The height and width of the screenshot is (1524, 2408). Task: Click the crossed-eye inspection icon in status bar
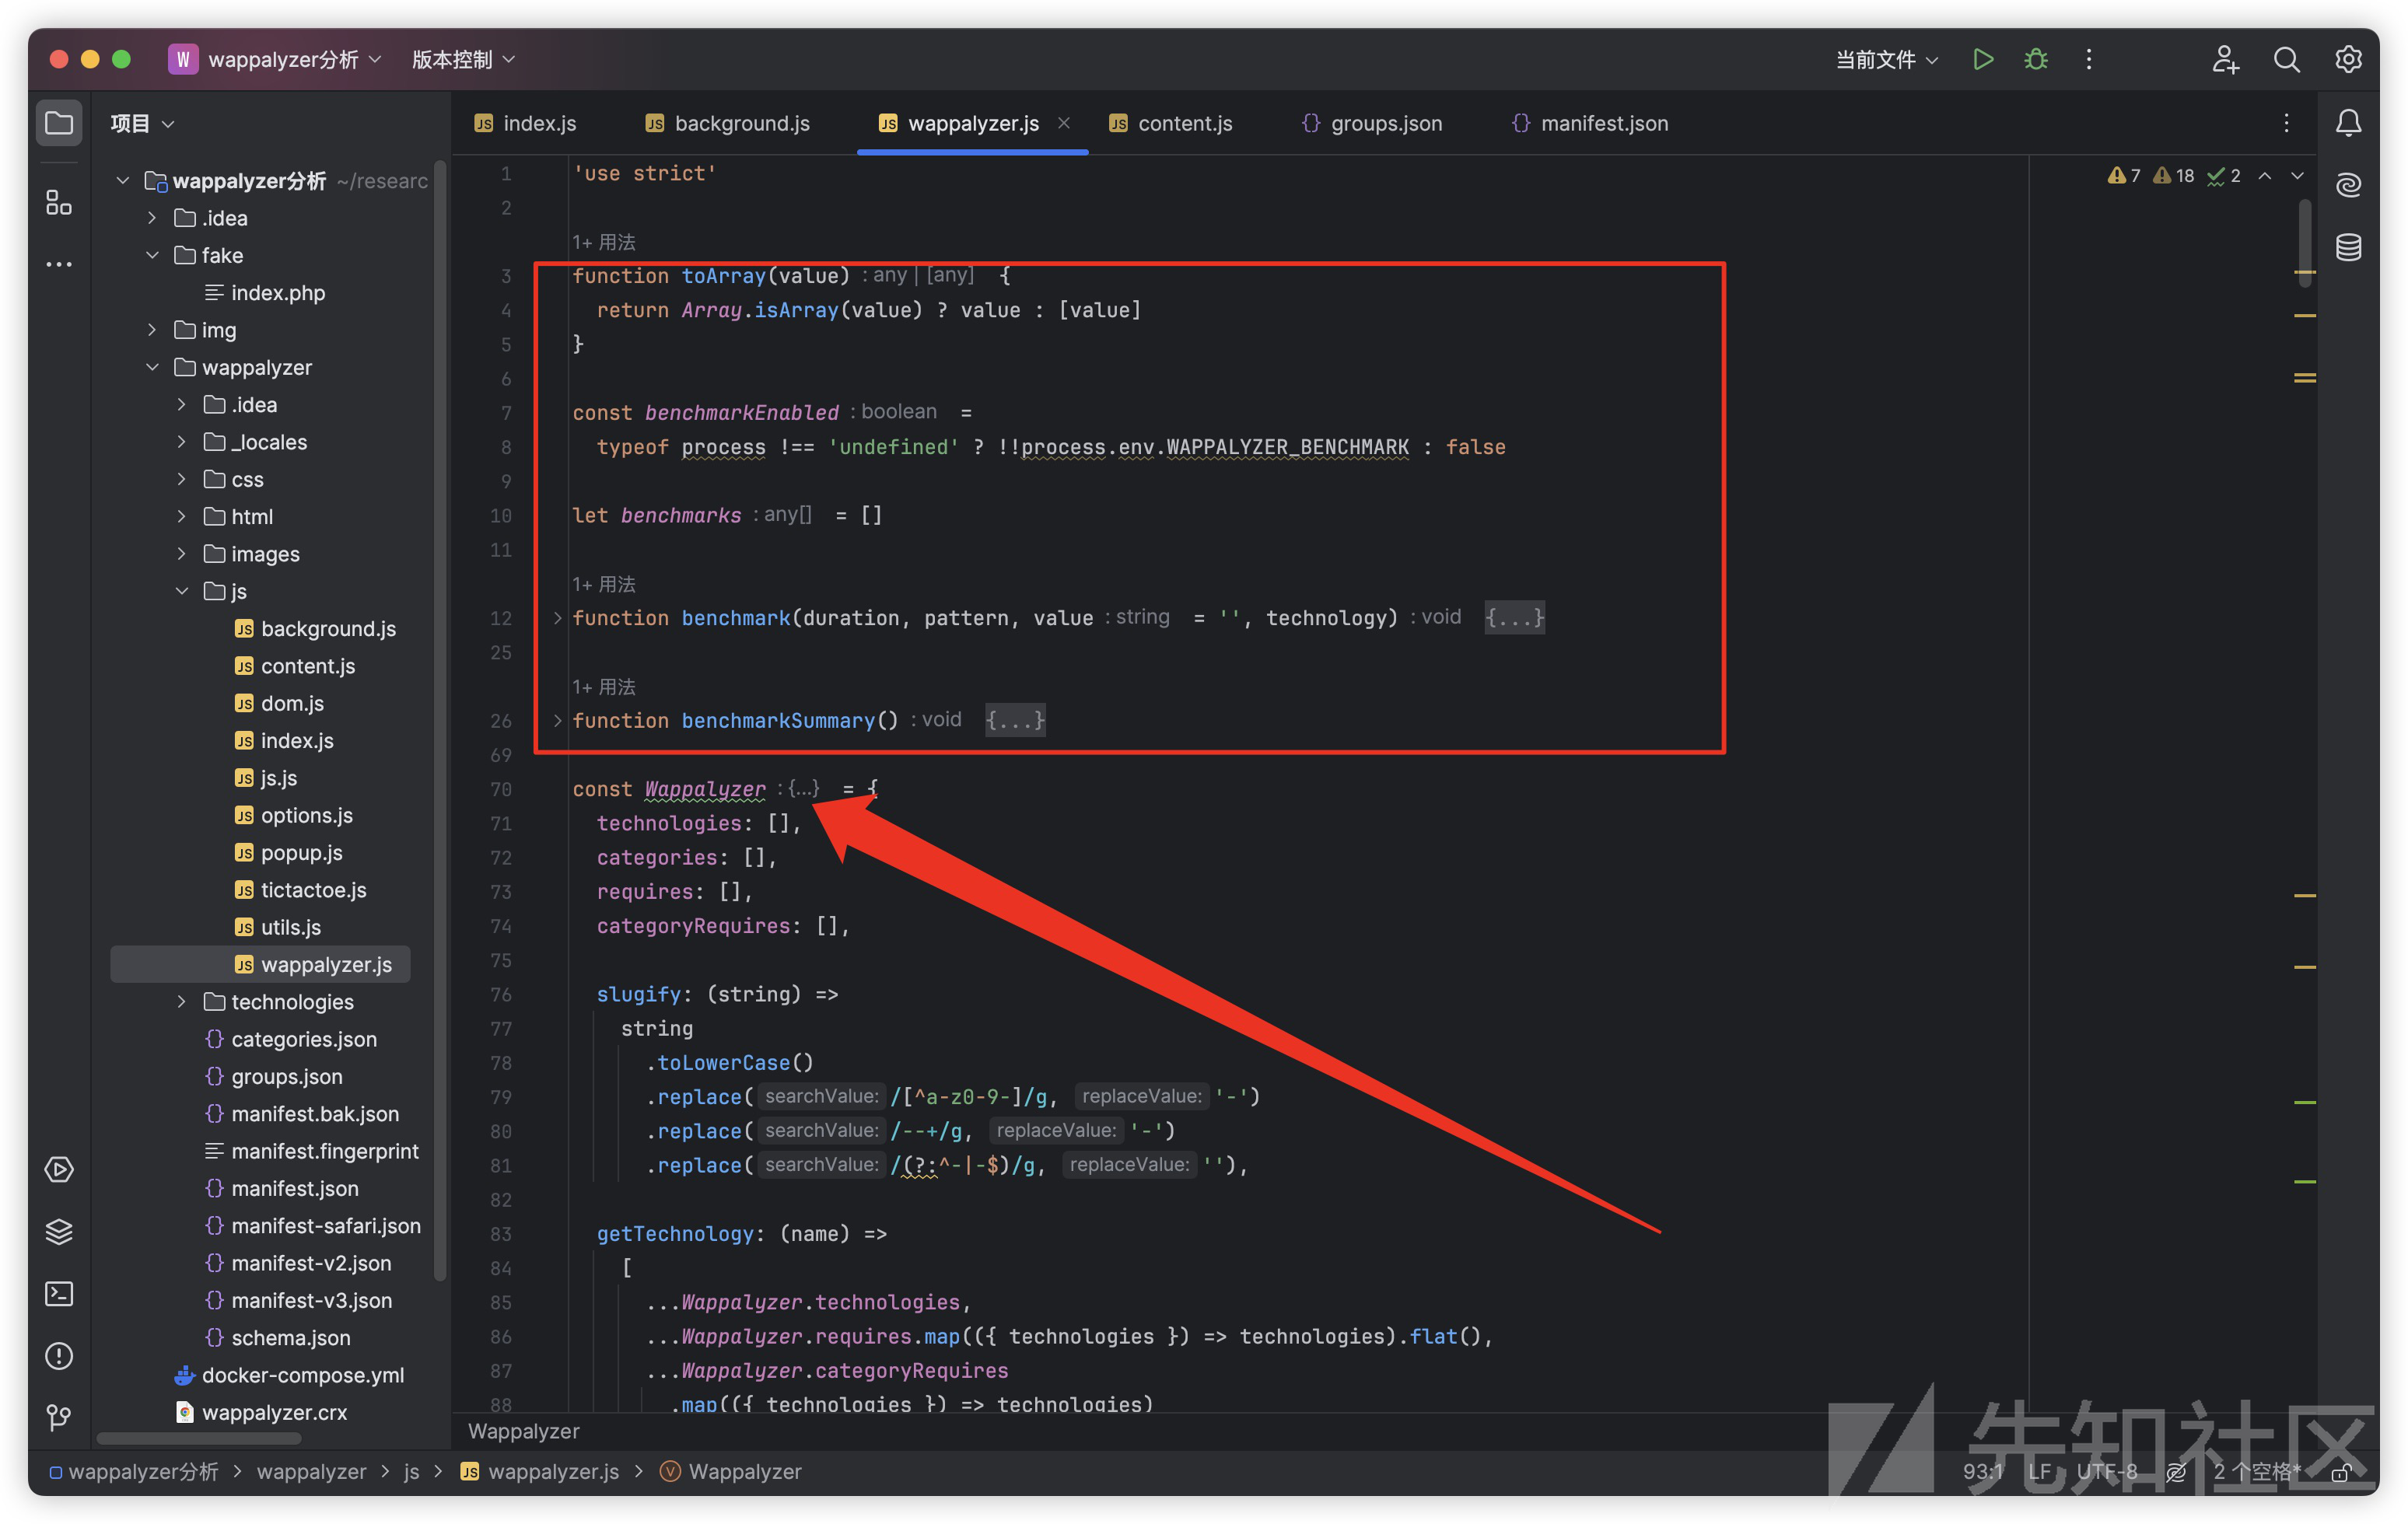2176,1472
